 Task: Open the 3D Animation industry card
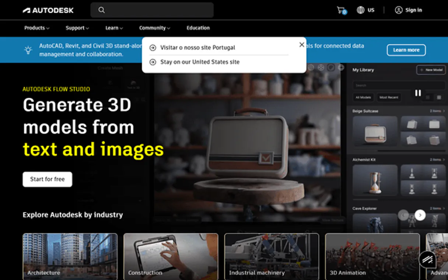tap(372, 256)
